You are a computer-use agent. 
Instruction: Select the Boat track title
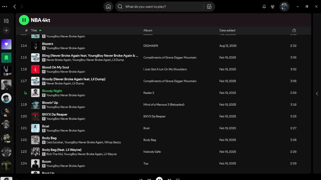click(x=46, y=126)
